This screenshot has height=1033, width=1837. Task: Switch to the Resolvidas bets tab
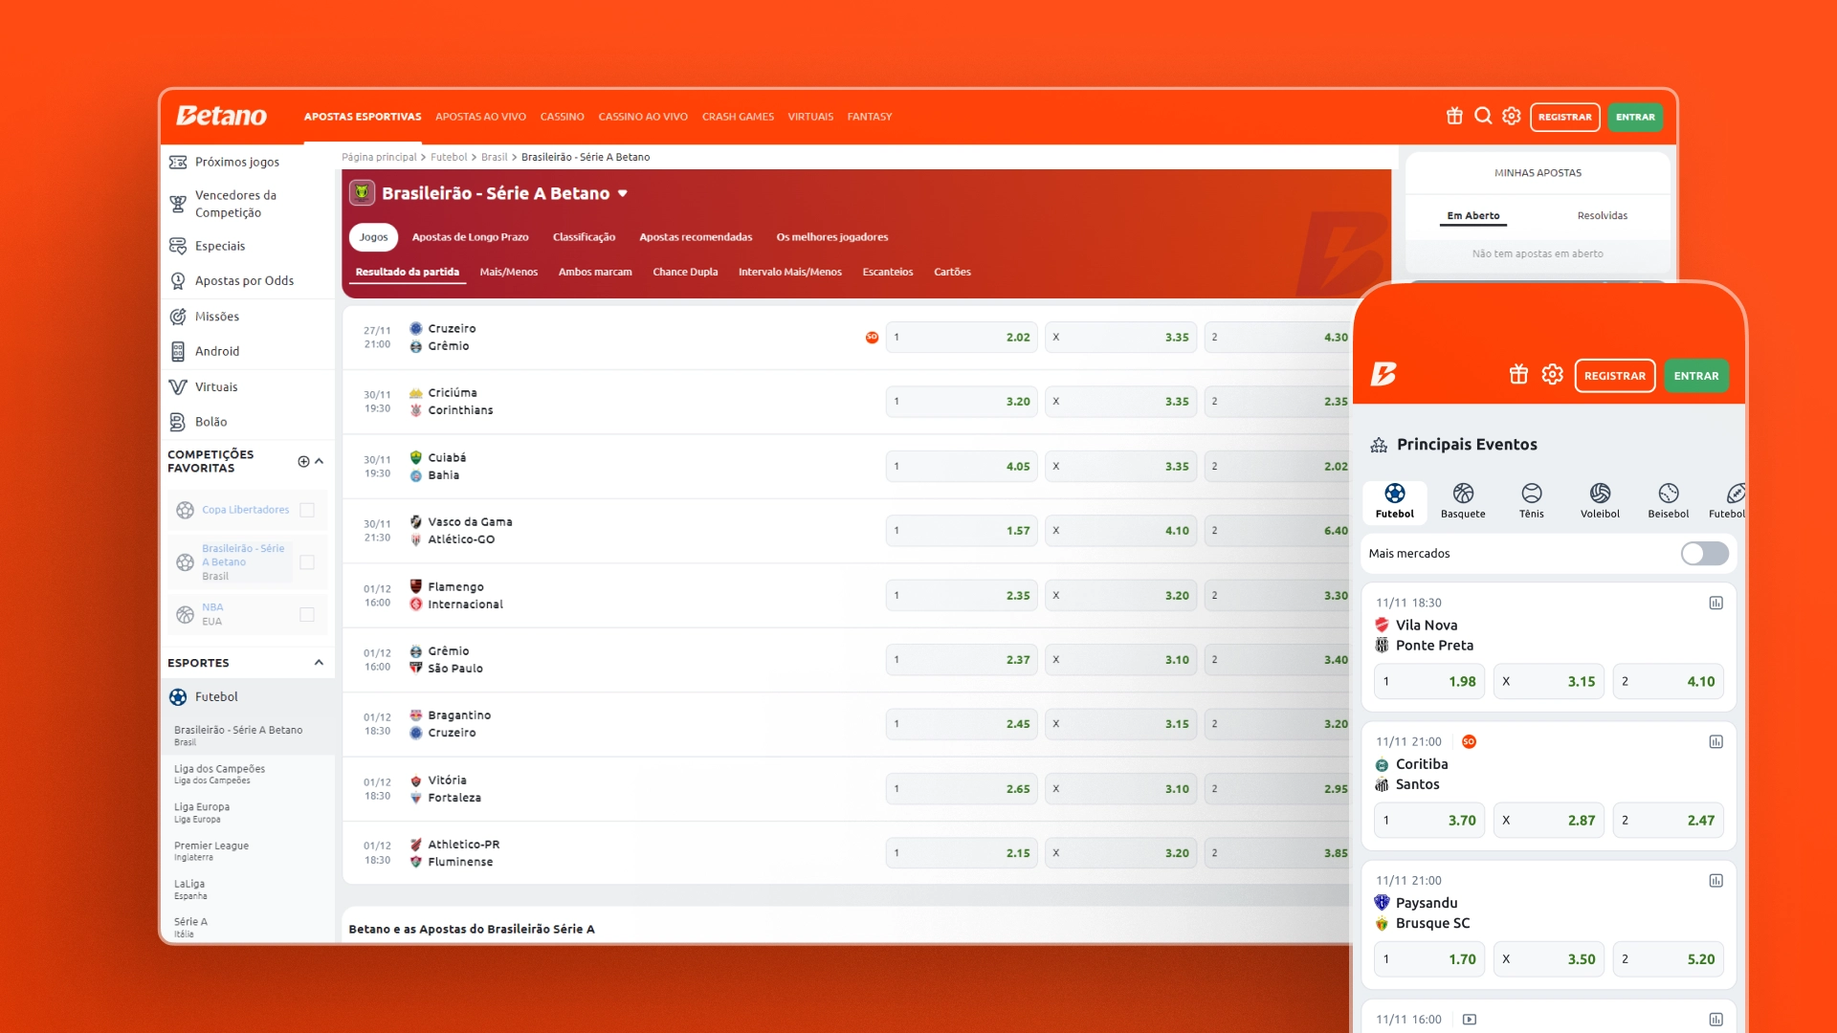coord(1602,215)
